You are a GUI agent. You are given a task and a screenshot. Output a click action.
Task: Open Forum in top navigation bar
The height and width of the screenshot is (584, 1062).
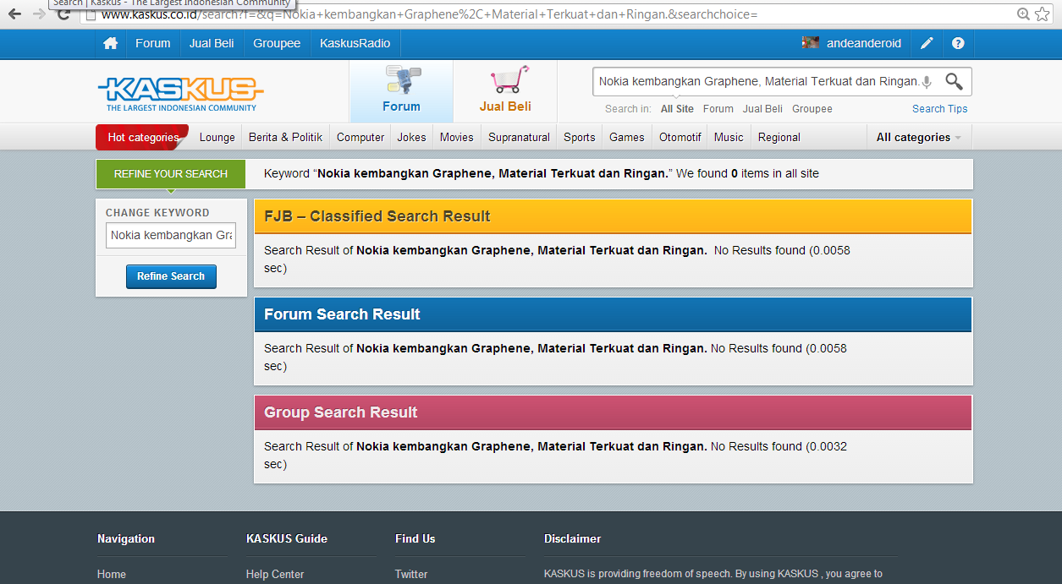(153, 43)
